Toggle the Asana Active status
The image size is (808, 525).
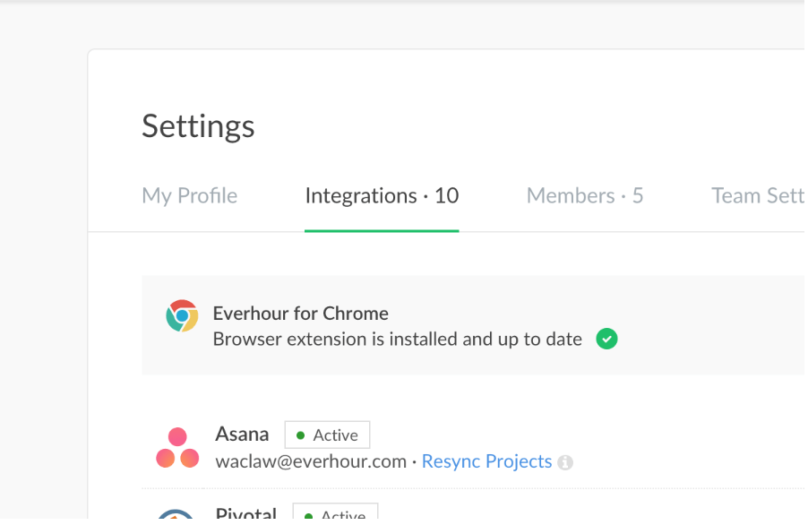(327, 435)
